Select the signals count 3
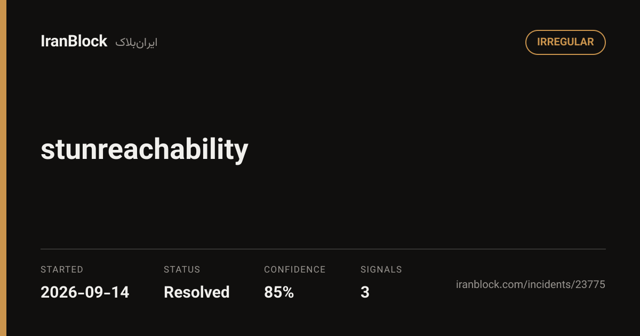Screen dimensions: 640x336 [365, 292]
